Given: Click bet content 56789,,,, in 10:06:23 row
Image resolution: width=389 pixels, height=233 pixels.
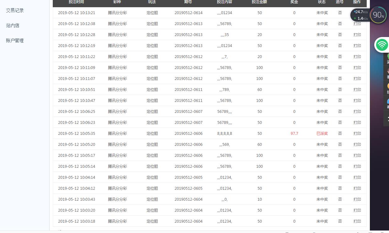Looking at the screenshot, I should coord(224,123).
